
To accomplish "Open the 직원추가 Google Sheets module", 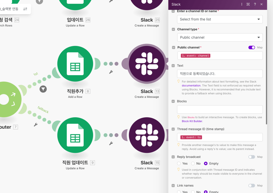I will click(75, 64).
